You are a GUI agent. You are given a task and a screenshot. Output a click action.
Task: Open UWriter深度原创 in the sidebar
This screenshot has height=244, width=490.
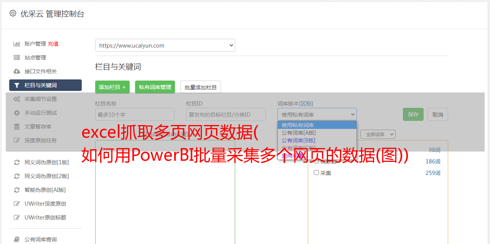point(45,204)
